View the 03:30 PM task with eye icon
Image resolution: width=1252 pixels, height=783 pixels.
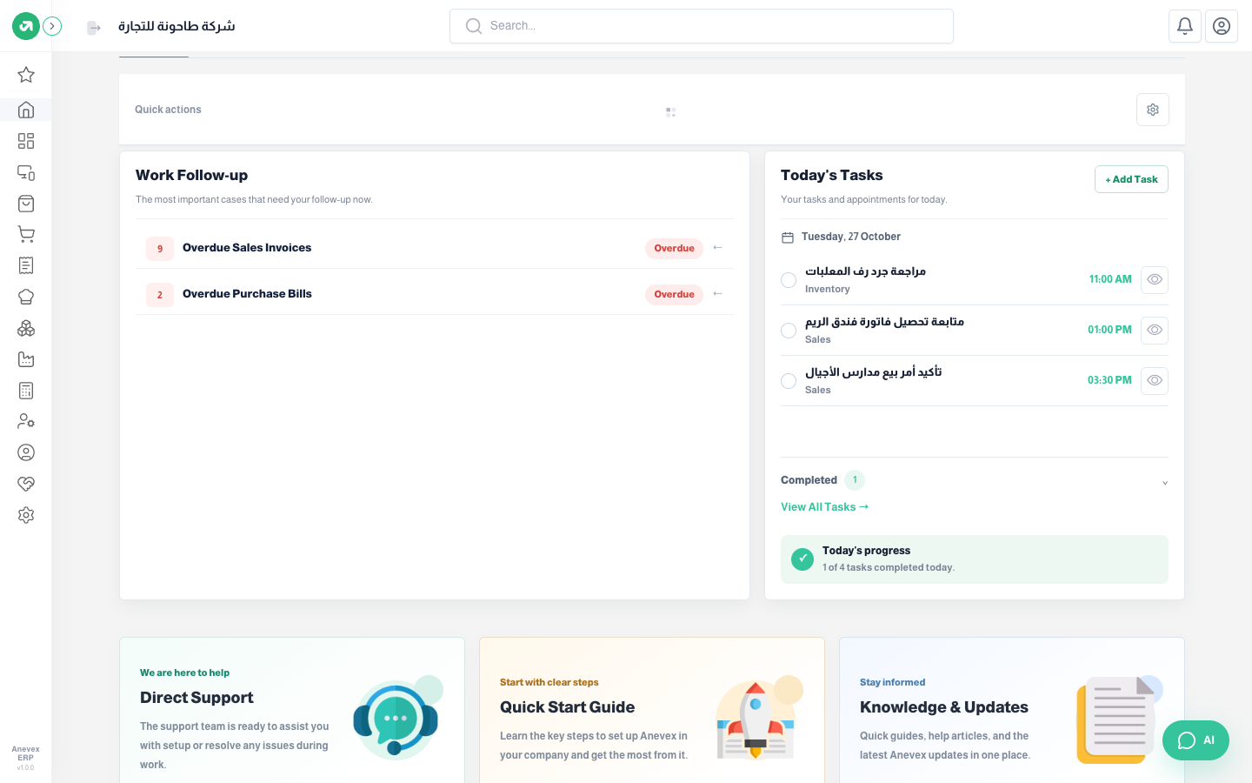point(1155,381)
